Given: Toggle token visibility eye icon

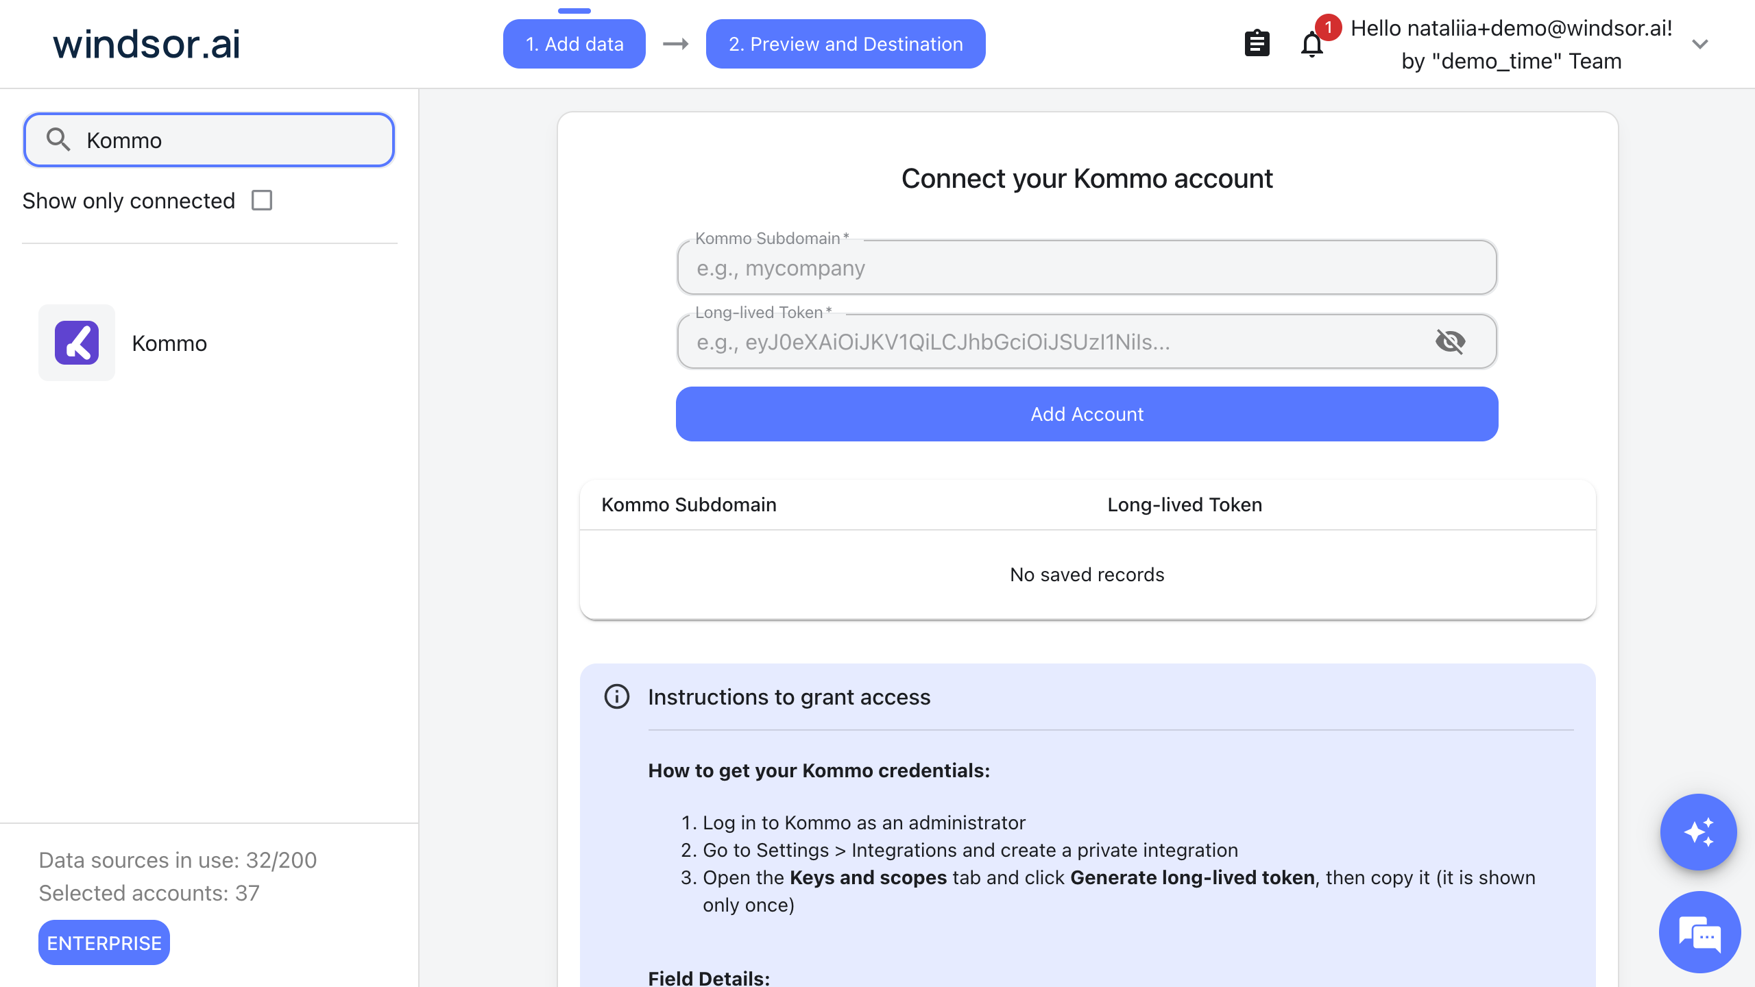Looking at the screenshot, I should (x=1450, y=341).
